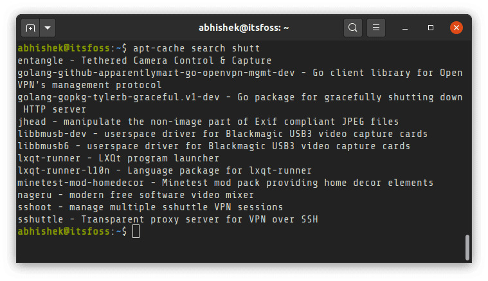This screenshot has height=281, width=488.
Task: Open the hamburger menu button
Action: (376, 28)
